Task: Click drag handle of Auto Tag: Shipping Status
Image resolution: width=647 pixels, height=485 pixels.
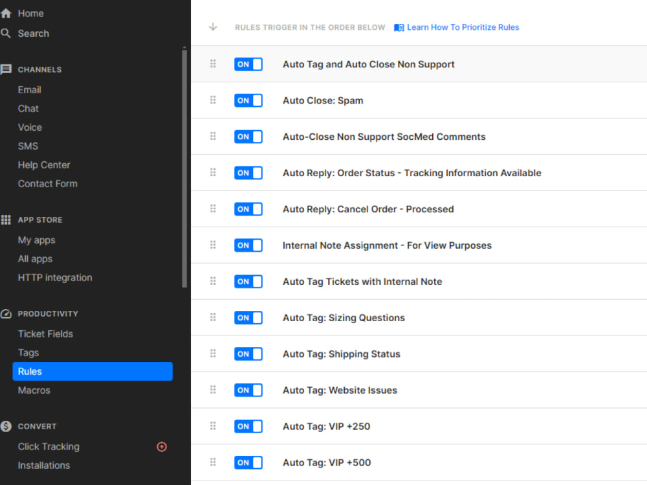Action: click(x=213, y=353)
